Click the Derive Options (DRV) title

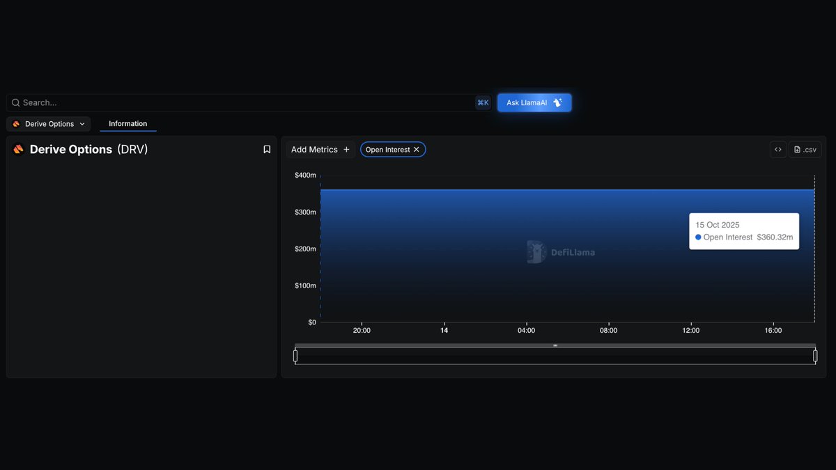pyautogui.click(x=89, y=150)
